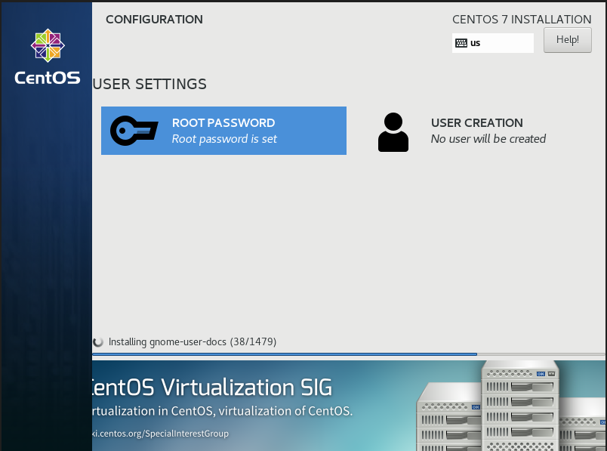This screenshot has width=607, height=451.
Task: Open the Root Password key icon
Action: [134, 131]
